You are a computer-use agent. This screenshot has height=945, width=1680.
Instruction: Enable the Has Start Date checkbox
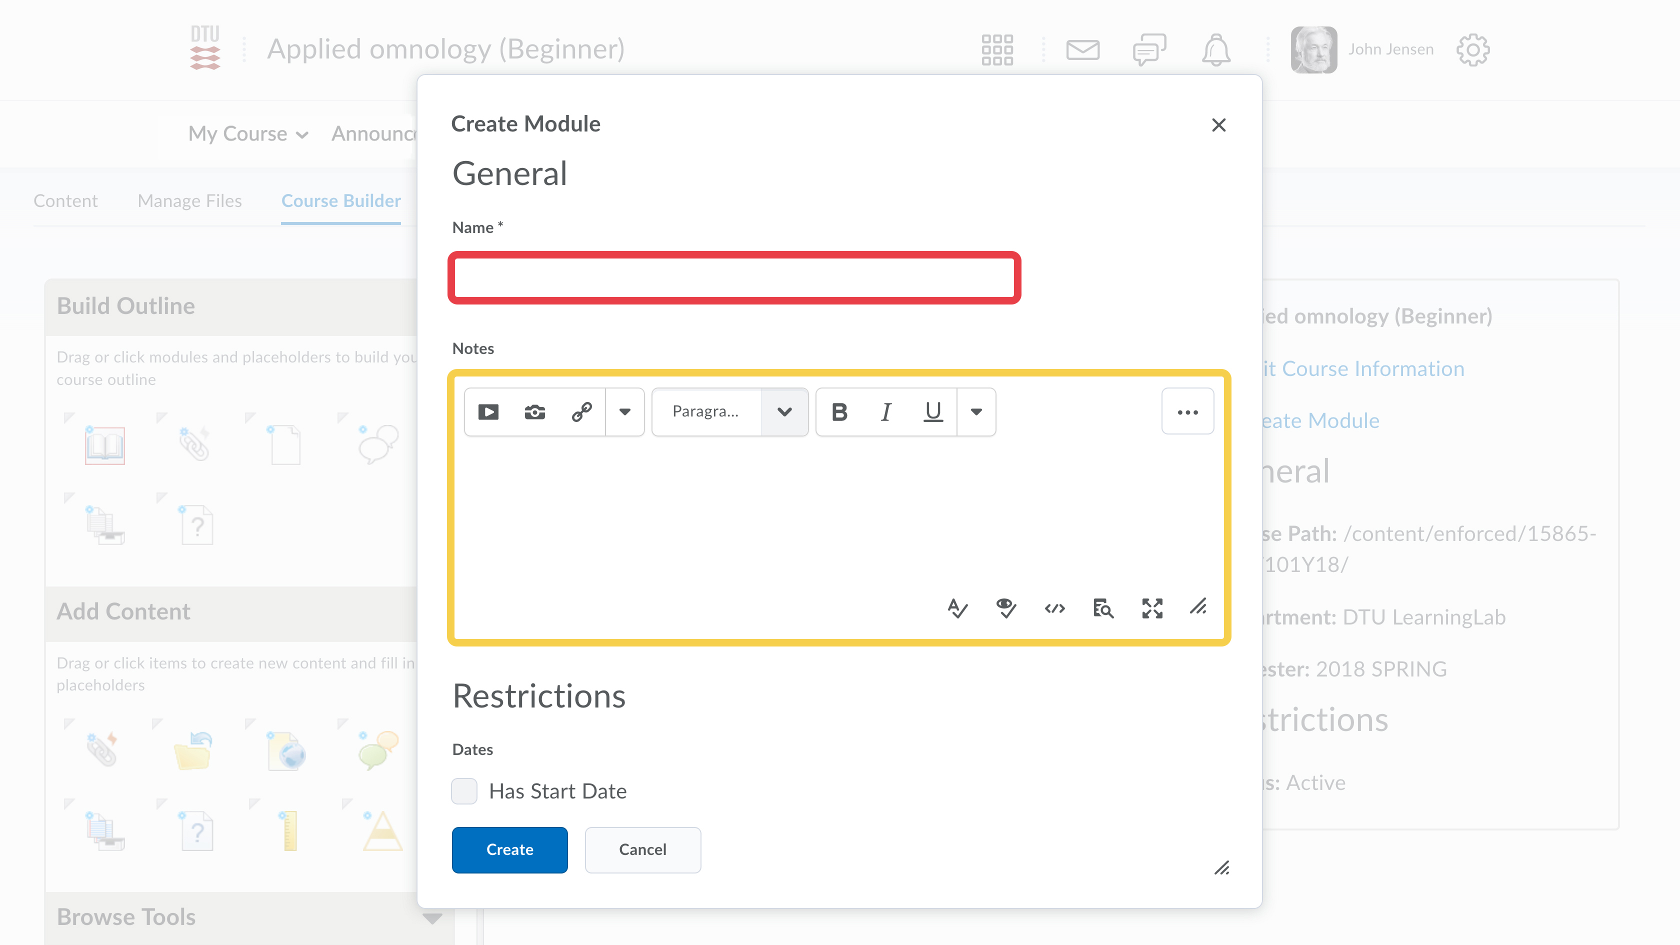click(463, 791)
